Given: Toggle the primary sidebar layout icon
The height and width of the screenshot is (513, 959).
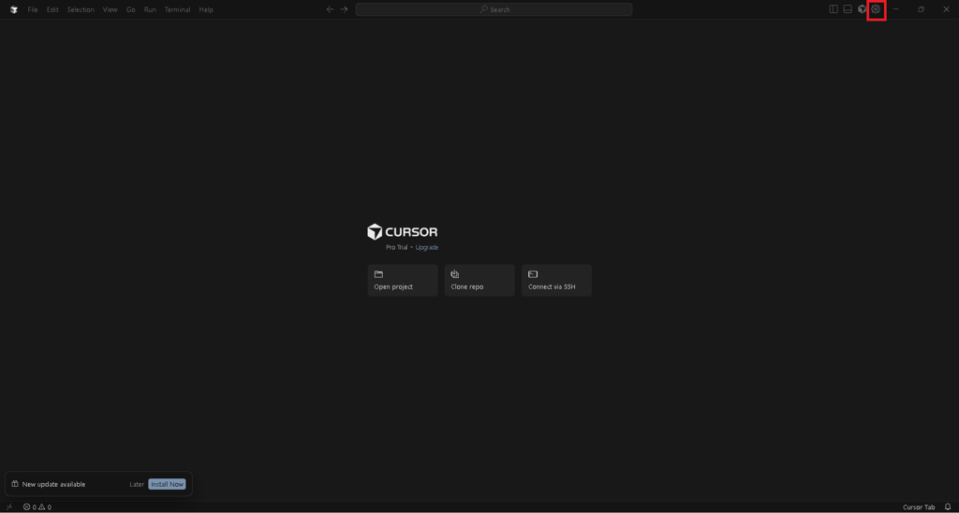Looking at the screenshot, I should pos(834,9).
